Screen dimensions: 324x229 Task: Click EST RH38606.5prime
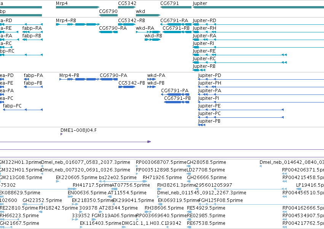click(x=164, y=208)
